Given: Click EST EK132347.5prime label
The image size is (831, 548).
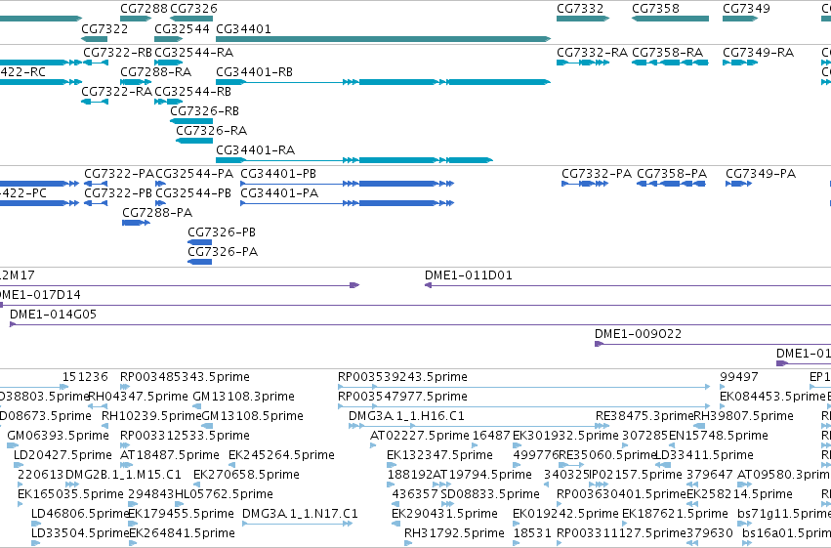Looking at the screenshot, I should (439, 455).
